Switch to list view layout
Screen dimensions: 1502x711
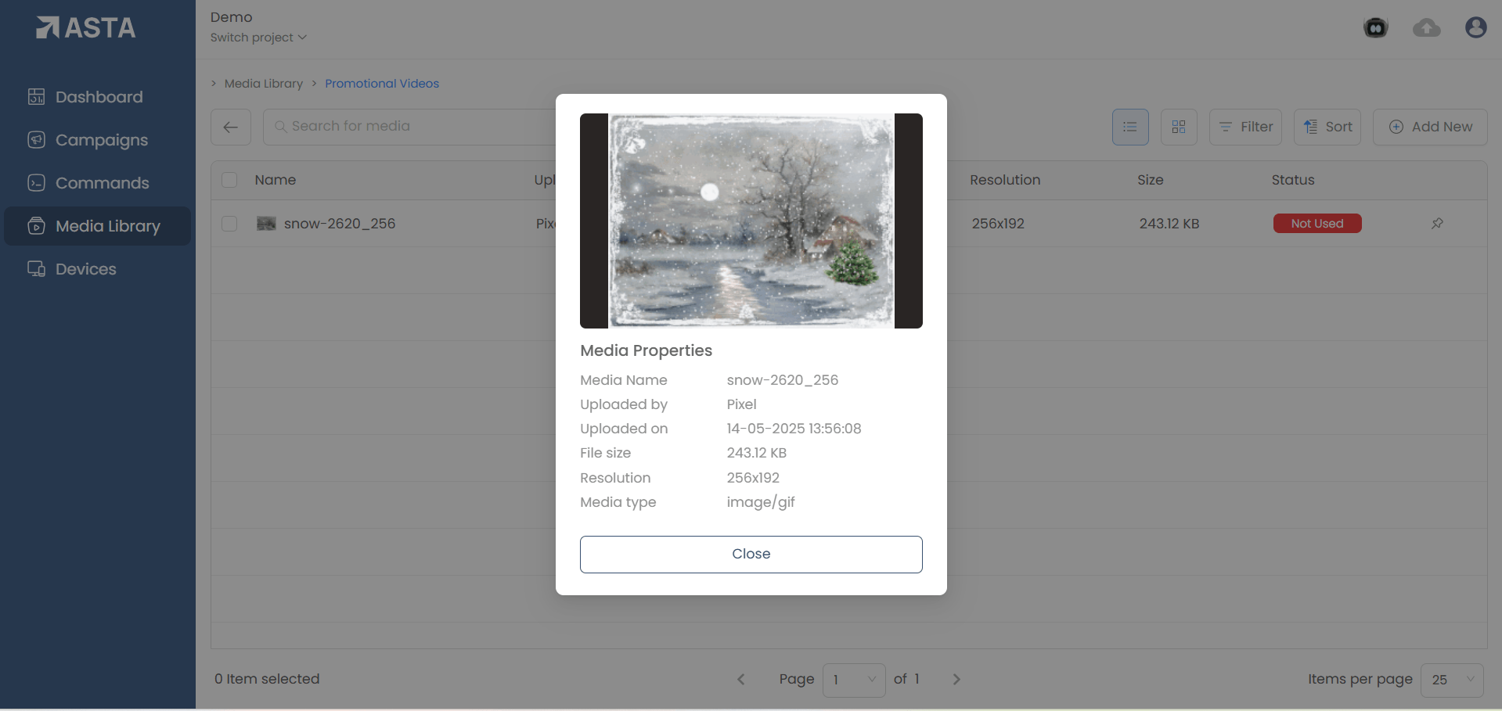click(1129, 127)
